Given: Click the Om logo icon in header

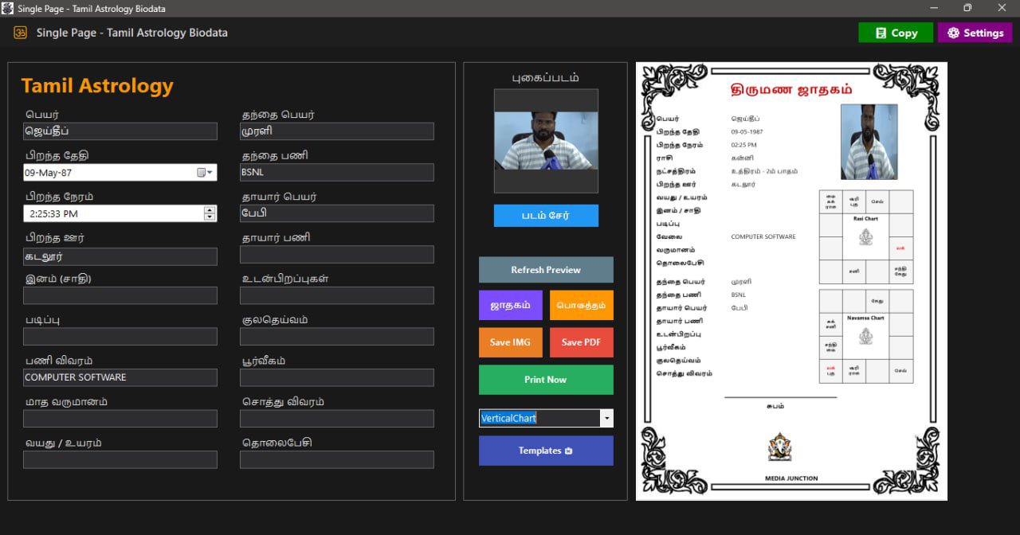Looking at the screenshot, I should 21,33.
